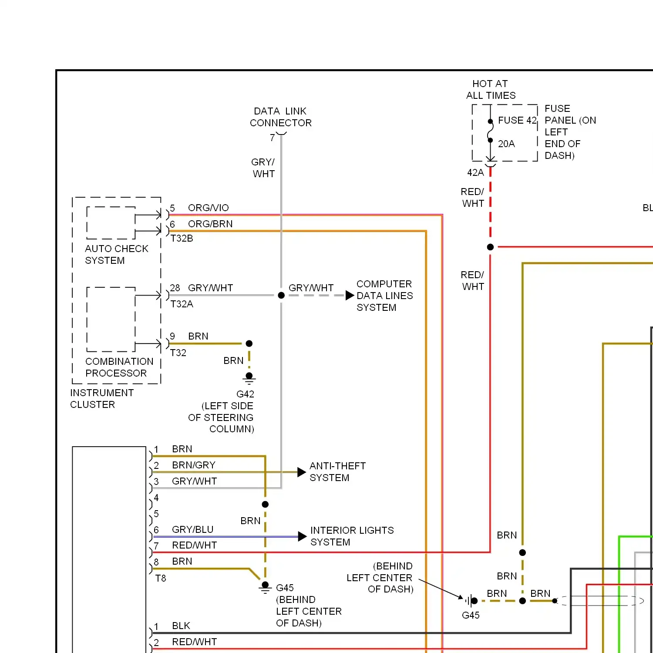Click the 'T8' connector label
This screenshot has width=653, height=653.
(x=161, y=579)
